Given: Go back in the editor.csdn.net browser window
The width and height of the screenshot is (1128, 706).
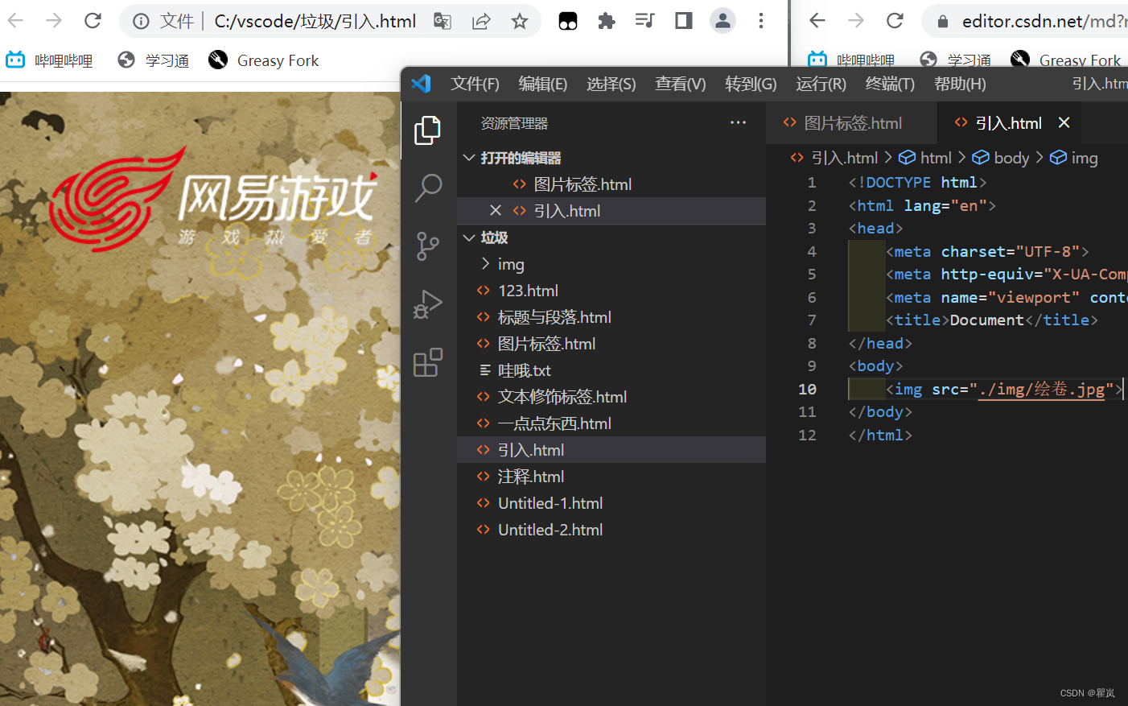Looking at the screenshot, I should tap(817, 21).
